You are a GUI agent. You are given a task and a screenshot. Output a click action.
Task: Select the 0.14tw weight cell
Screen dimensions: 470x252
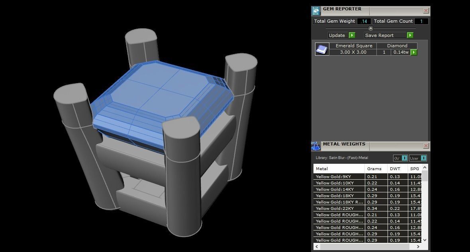[401, 52]
